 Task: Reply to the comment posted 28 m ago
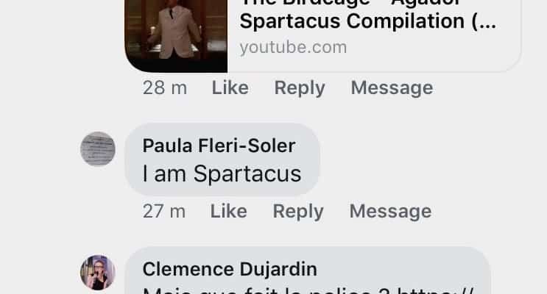[x=300, y=87]
